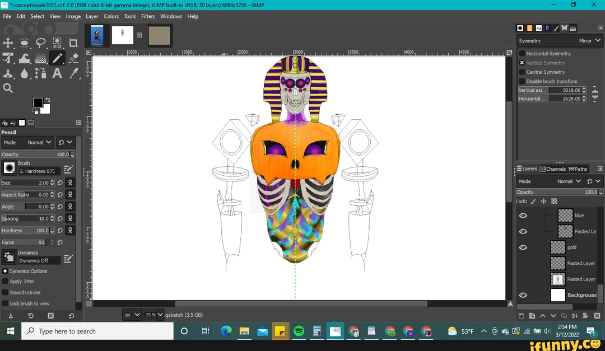Hide the Background layer via eye icon

(523, 295)
